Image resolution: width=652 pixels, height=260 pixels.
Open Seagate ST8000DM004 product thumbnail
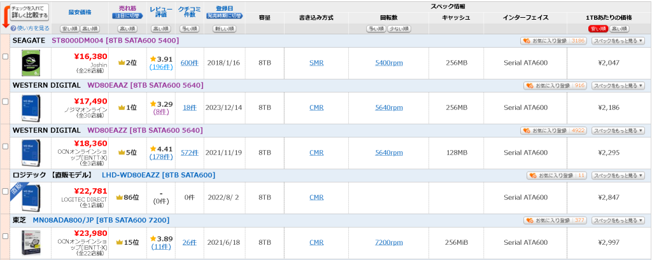click(x=31, y=63)
